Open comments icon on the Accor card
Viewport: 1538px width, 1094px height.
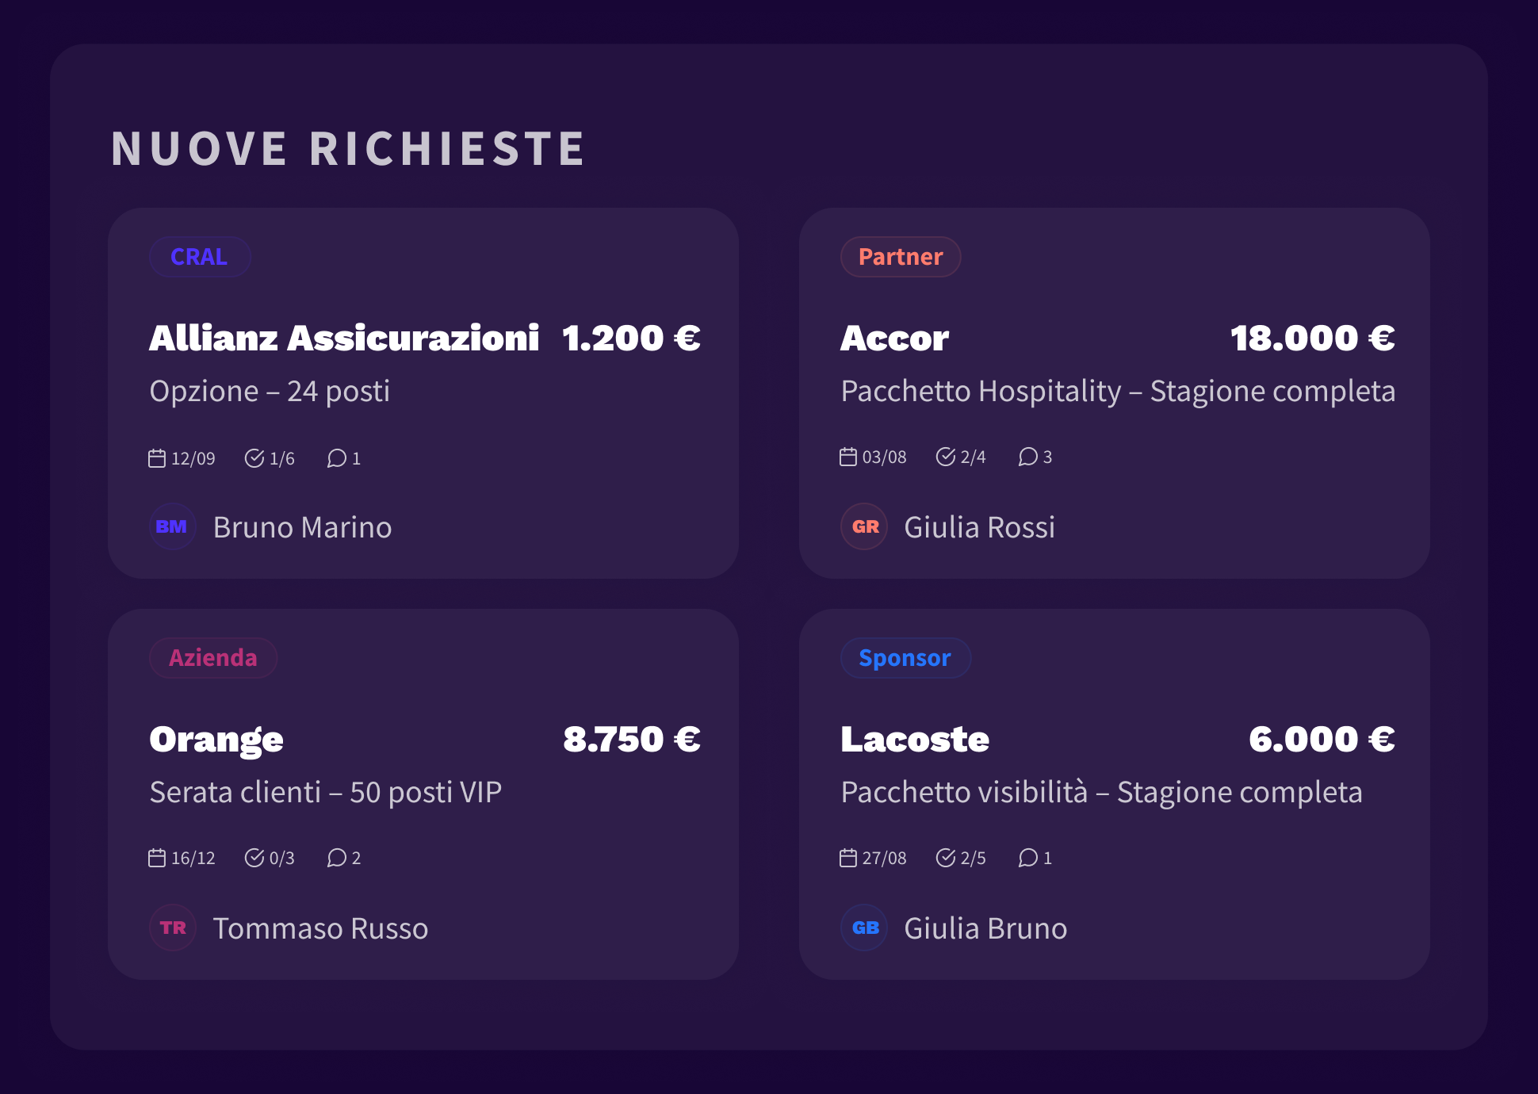click(x=1028, y=457)
